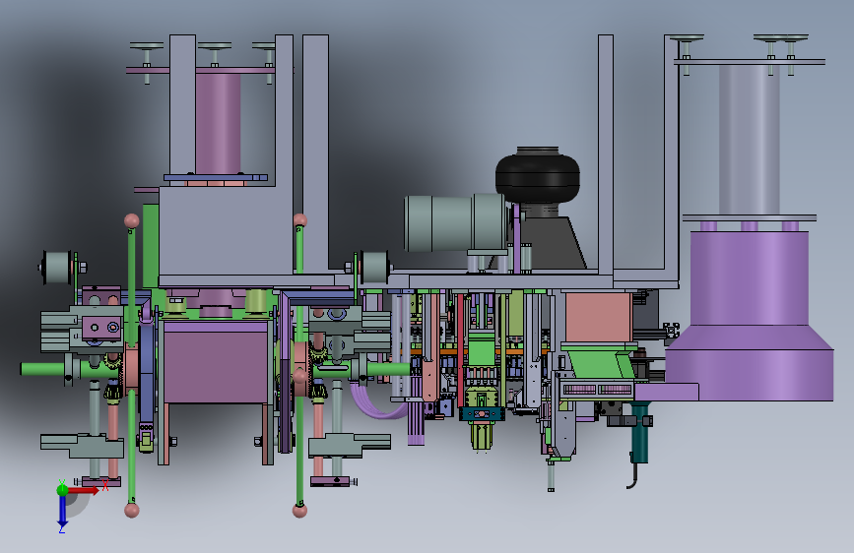Screen dimensions: 854x553
Task: Select the horizontal grey-green motor cylinder
Action: 456,223
